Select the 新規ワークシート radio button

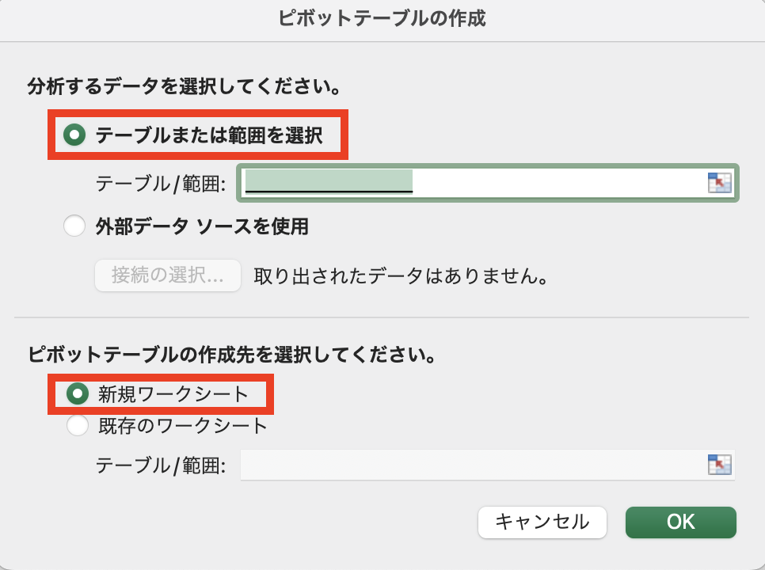(78, 393)
